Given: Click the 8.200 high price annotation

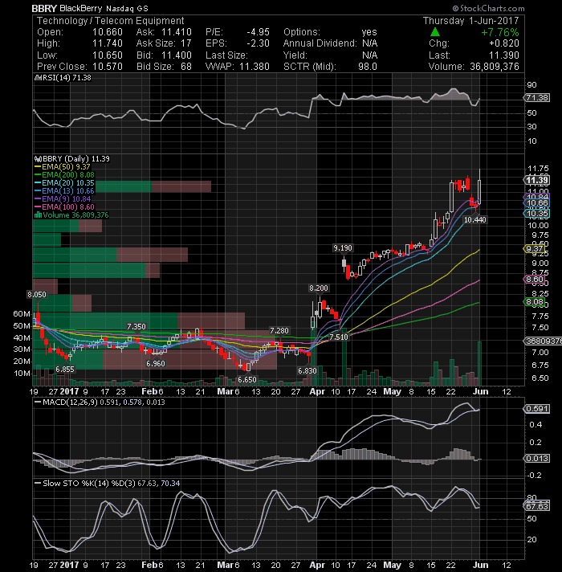Looking at the screenshot, I should coord(319,288).
